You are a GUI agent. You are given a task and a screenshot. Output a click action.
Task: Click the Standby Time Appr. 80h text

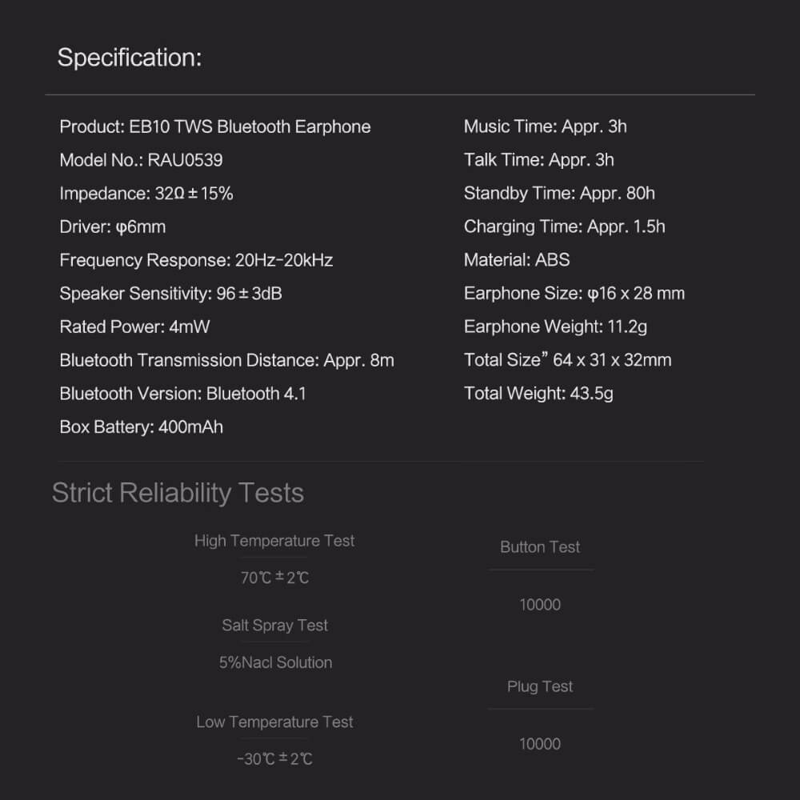pyautogui.click(x=559, y=194)
